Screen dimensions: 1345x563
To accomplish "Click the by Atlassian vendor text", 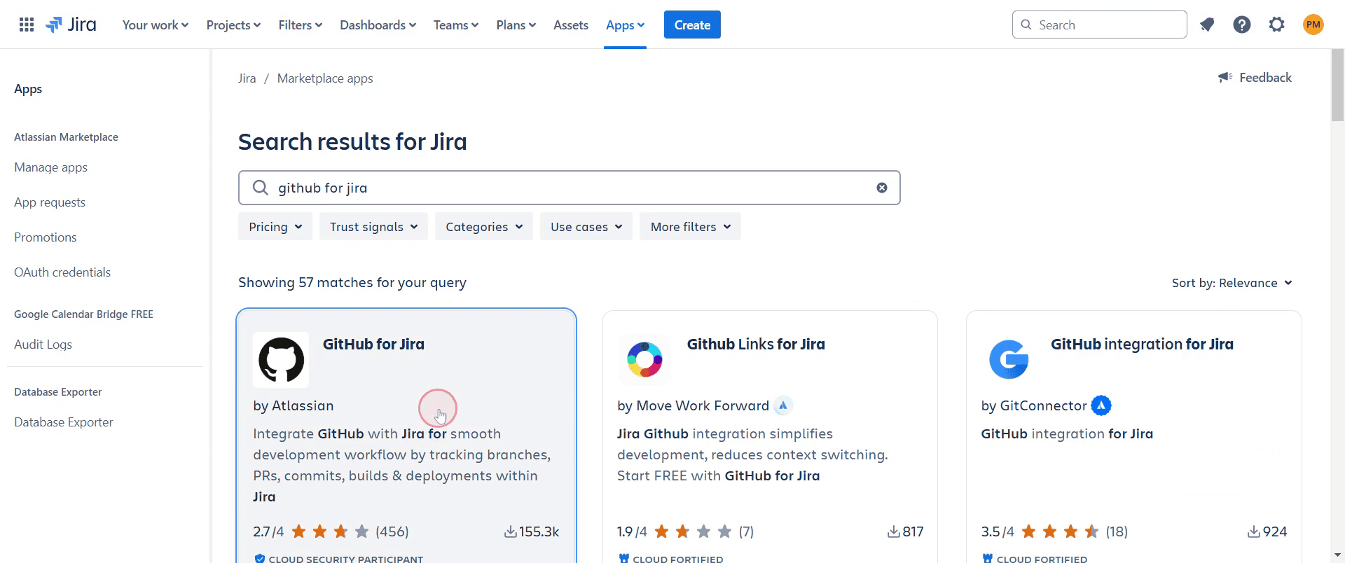I will [294, 405].
